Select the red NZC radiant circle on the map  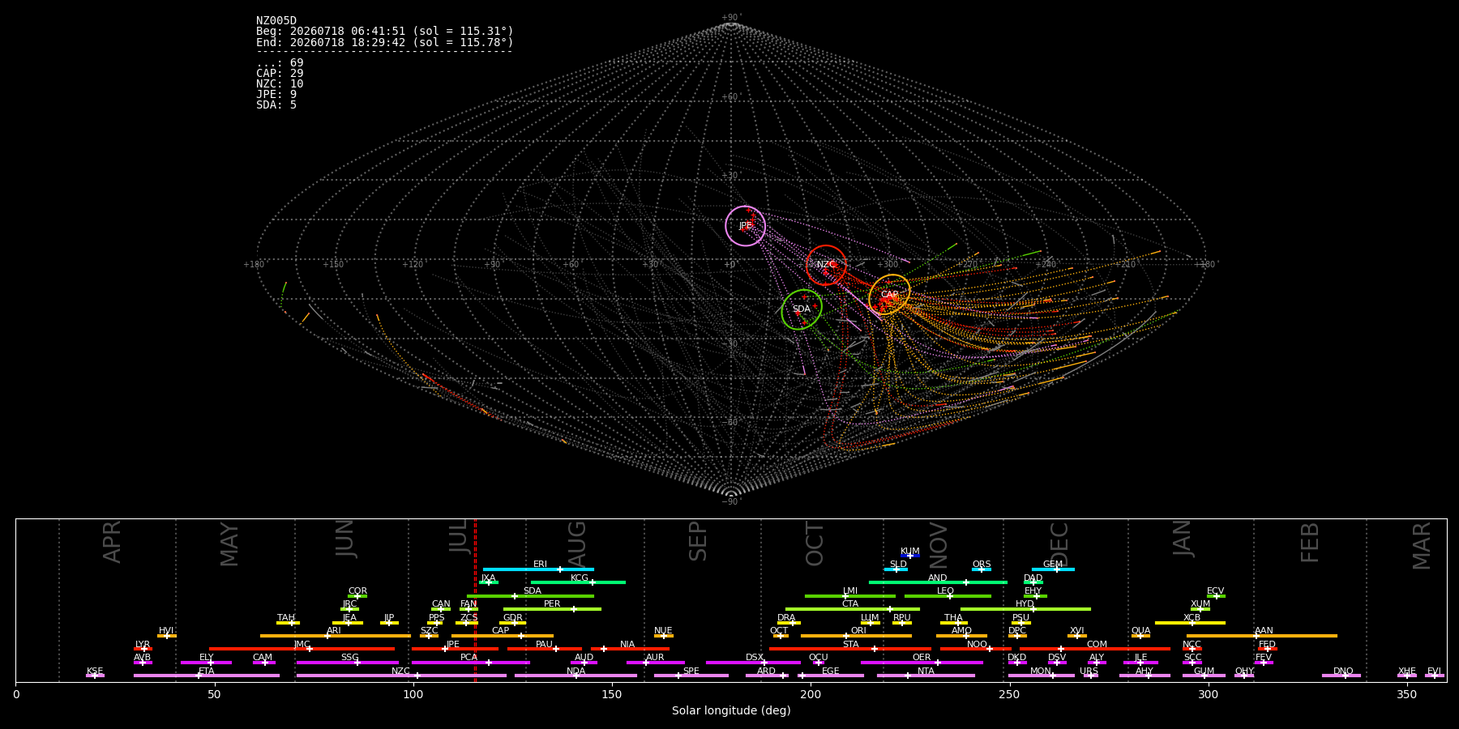[x=826, y=265]
